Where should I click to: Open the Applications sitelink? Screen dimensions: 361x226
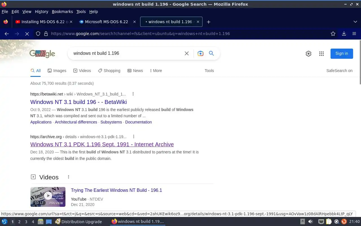(41, 122)
